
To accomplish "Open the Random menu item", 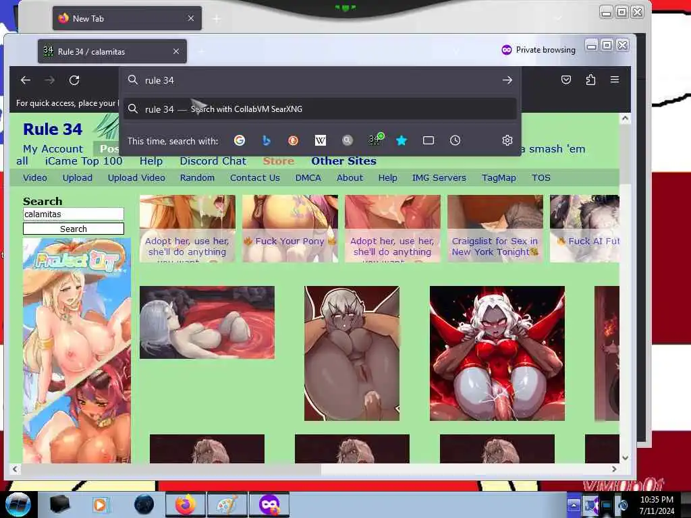I will point(198,178).
